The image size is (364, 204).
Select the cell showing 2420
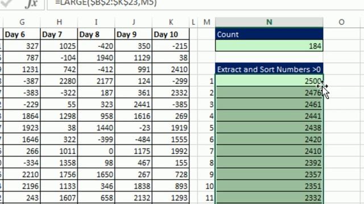269,139
